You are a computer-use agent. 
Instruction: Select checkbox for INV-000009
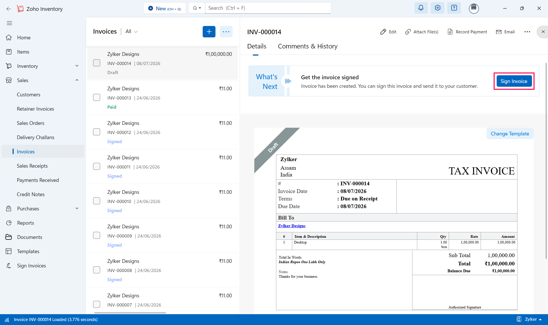tap(97, 235)
